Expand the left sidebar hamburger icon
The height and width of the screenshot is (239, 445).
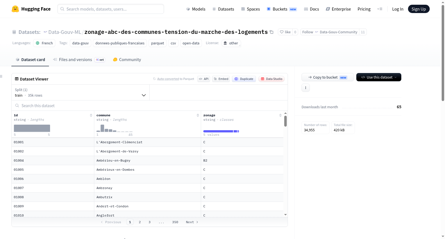(1, 76)
